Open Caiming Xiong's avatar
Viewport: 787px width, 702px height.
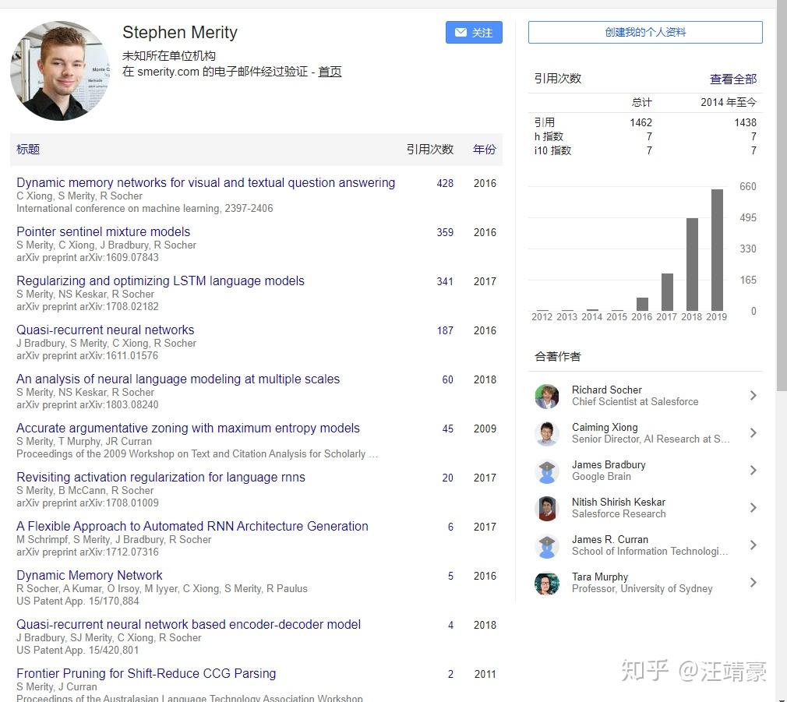click(546, 433)
